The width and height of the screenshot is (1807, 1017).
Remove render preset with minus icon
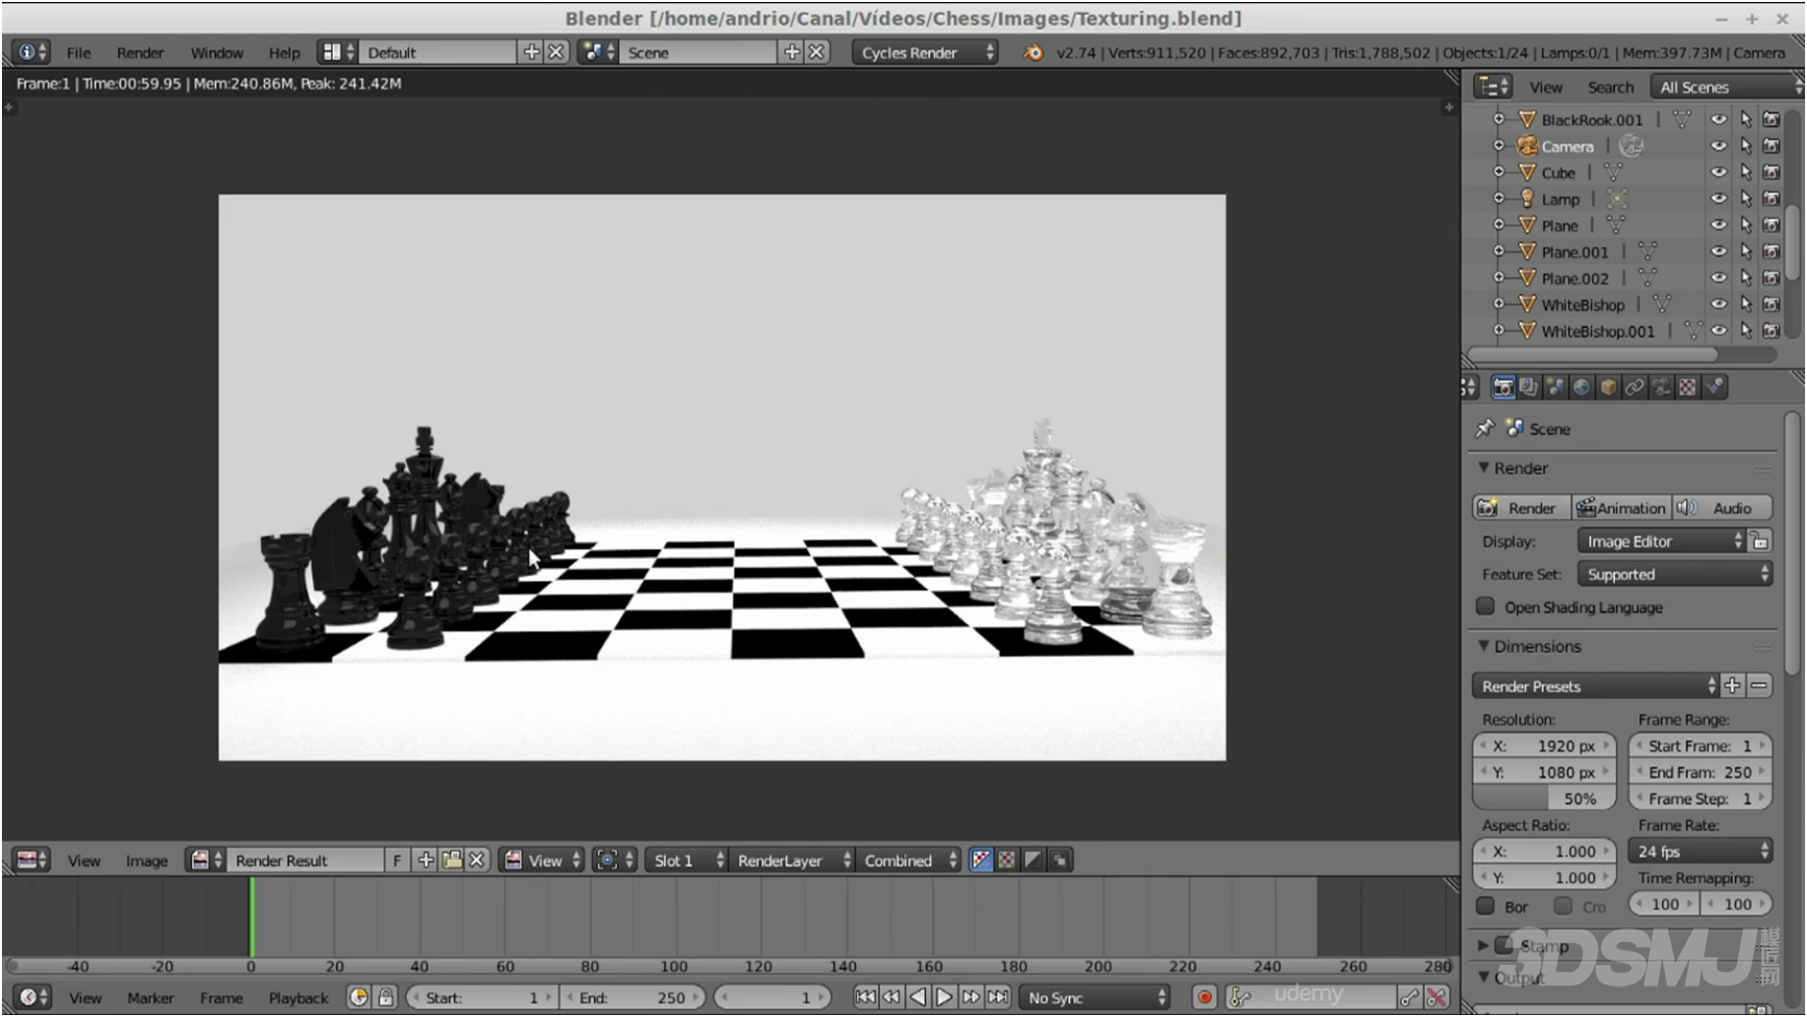tap(1759, 685)
